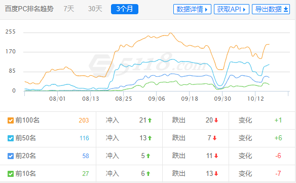Click green up arrow beside 6 in 前10名 row
Image resolution: width=296 pixels, height=183 pixels.
click(x=148, y=173)
